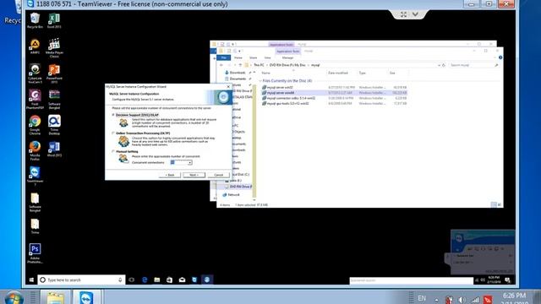The width and height of the screenshot is (541, 304).
Task: Click the Explorer help question mark icon
Action: click(500, 57)
